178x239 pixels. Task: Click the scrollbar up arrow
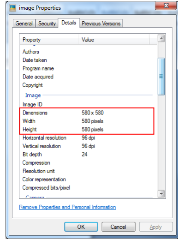click(x=161, y=38)
